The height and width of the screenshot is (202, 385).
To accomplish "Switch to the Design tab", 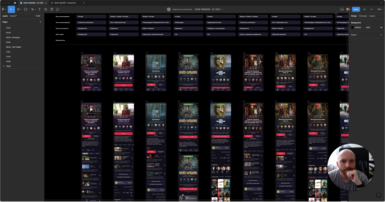I will [x=354, y=16].
